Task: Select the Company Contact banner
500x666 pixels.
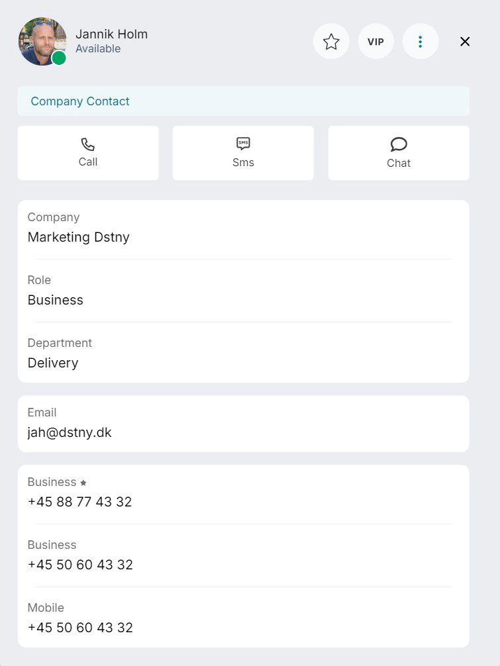Action: point(244,101)
